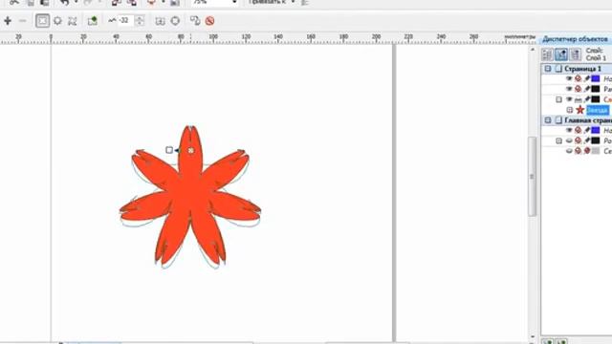The height and width of the screenshot is (344, 612).
Task: Click blue swatch of first Главная страница layer
Action: [x=595, y=130]
